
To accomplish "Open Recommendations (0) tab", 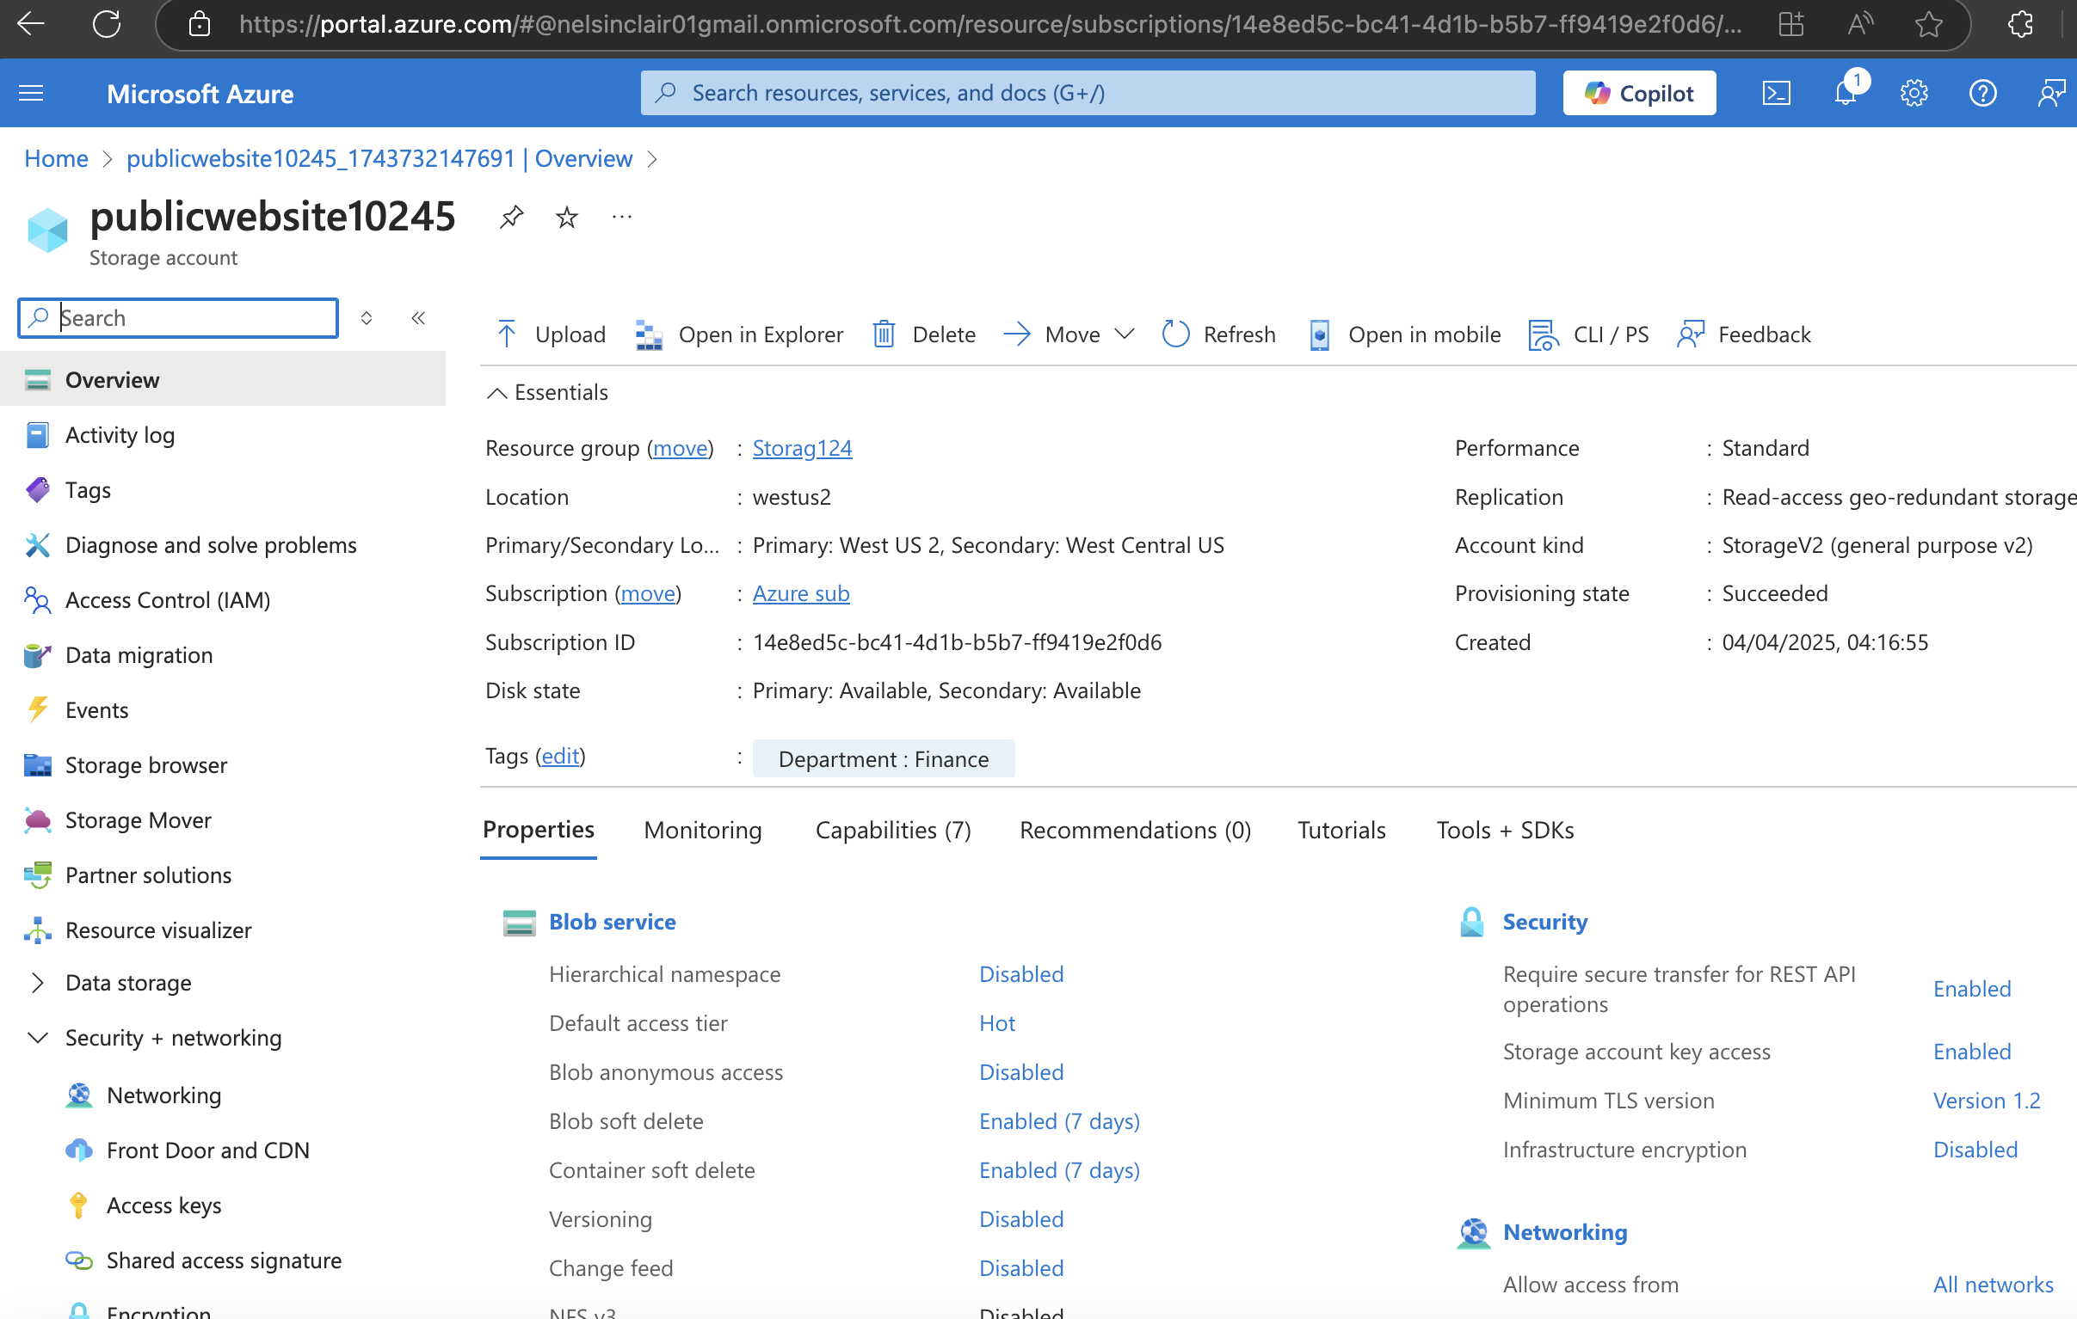I will [1135, 831].
